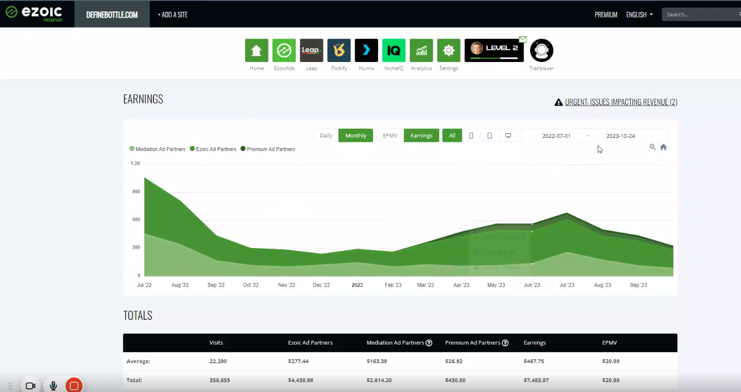The height and width of the screenshot is (392, 741).
Task: Click Jul '22 x-axis label
Action: [x=144, y=285]
